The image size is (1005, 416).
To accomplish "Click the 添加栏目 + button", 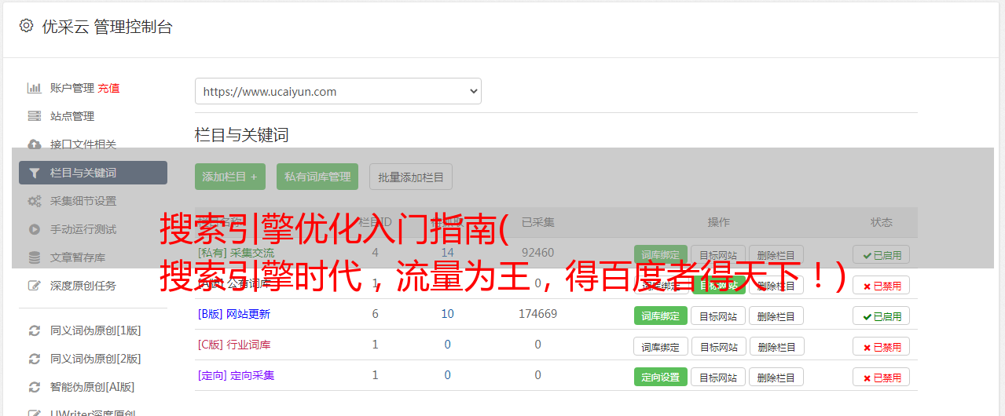I will pos(230,177).
